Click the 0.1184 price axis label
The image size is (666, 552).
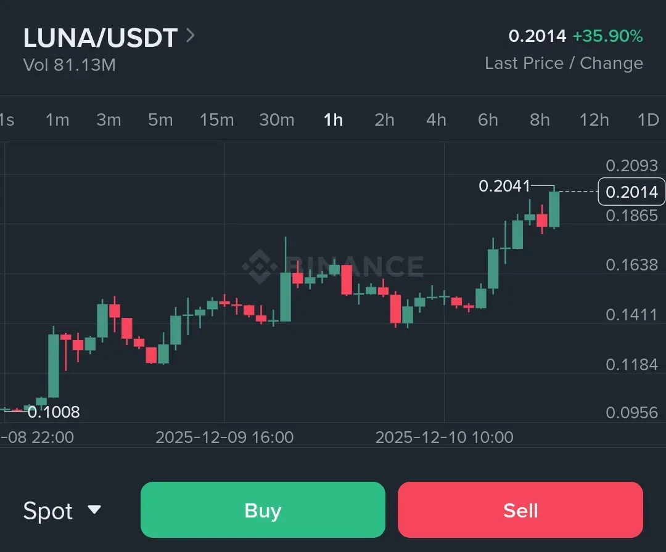tap(631, 365)
